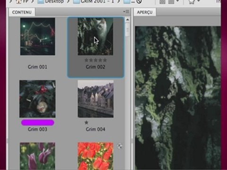Open the CONTENU panel flyout menu
The width and height of the screenshot is (227, 170).
126,12
